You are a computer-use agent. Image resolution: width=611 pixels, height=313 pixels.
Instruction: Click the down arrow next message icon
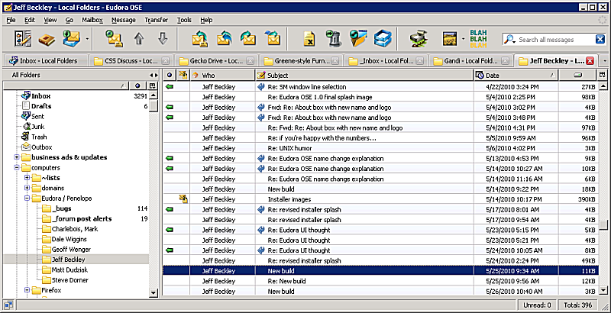(162, 38)
